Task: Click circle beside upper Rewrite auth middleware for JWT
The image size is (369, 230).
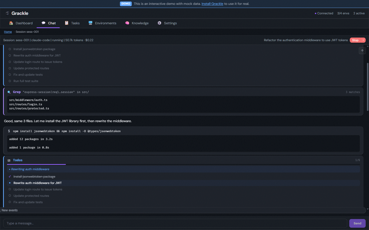Action: tap(10, 55)
